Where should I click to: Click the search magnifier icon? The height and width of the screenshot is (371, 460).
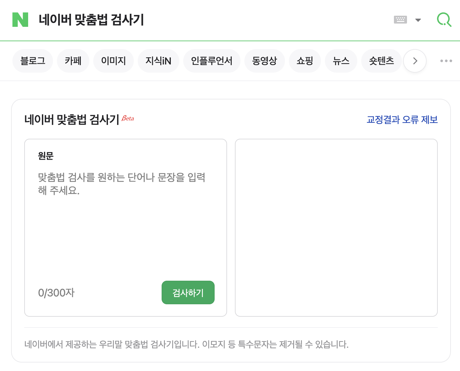(x=444, y=20)
